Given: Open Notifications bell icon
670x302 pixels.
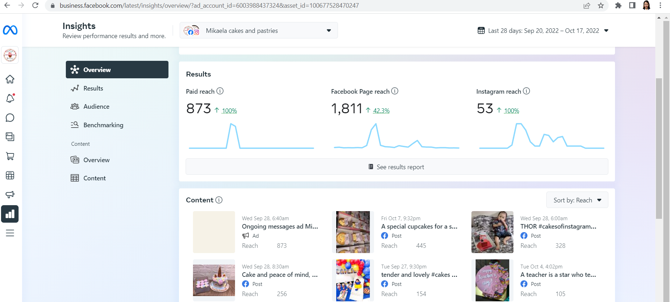Looking at the screenshot, I should tap(10, 98).
